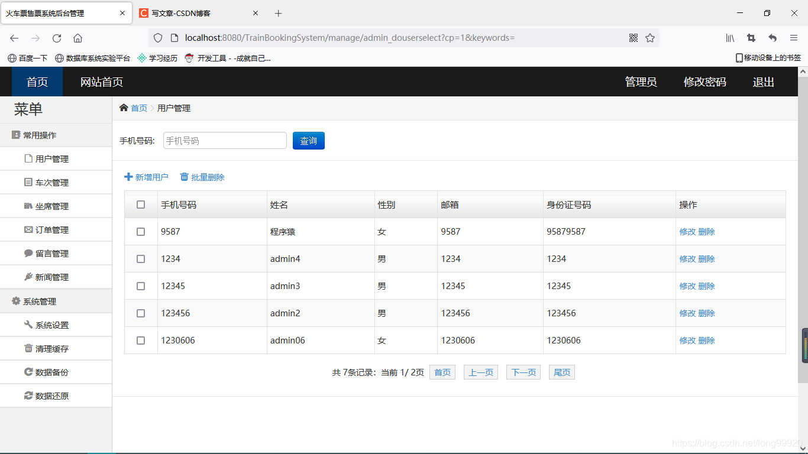The height and width of the screenshot is (454, 808).
Task: Open 移动设备上的书签 folder
Action: point(768,58)
